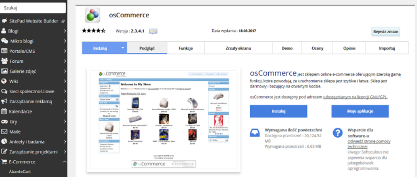Open the GNU/GPL license link
The width and height of the screenshot is (417, 177).
(x=355, y=97)
